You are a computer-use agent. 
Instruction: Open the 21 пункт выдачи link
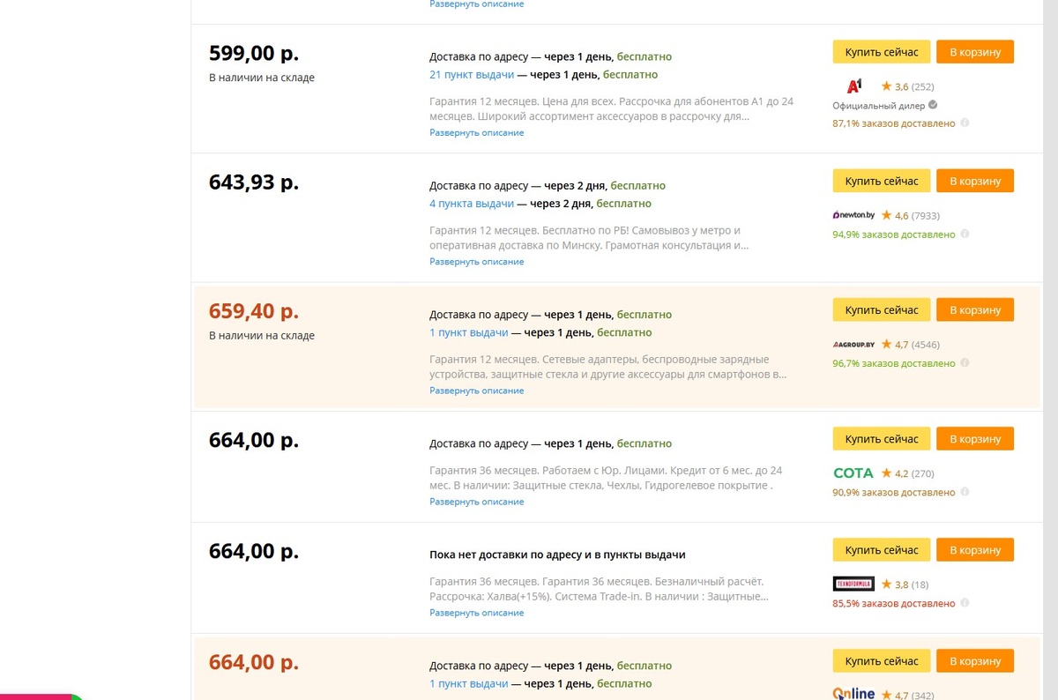tap(471, 75)
